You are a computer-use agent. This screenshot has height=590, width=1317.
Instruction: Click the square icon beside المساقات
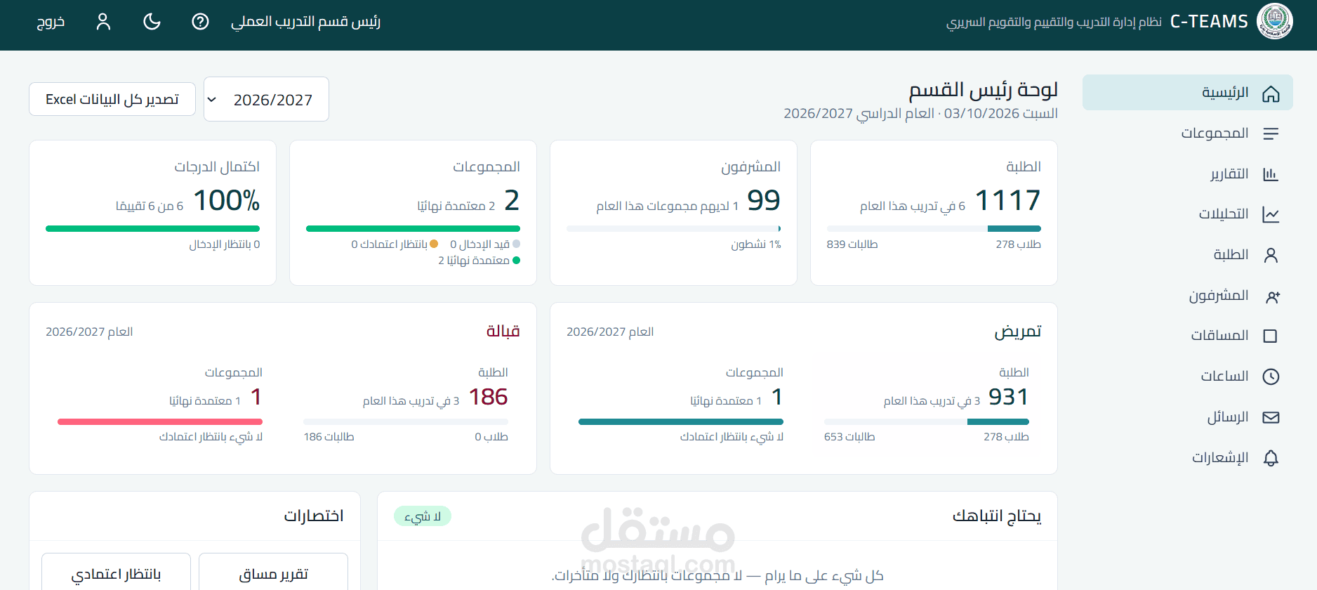[x=1270, y=336]
